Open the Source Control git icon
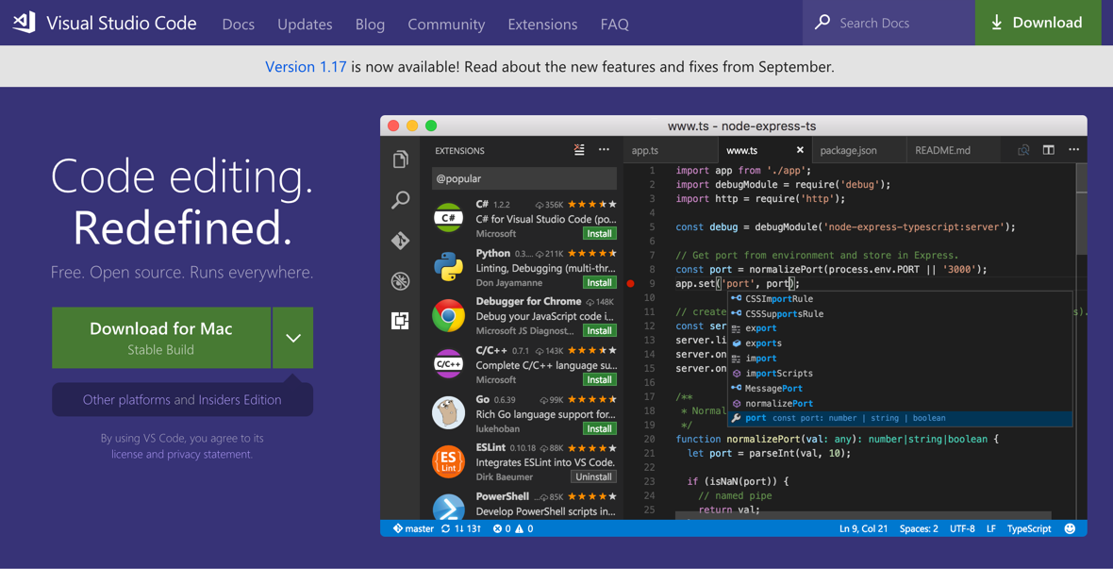1113x585 pixels. click(400, 241)
